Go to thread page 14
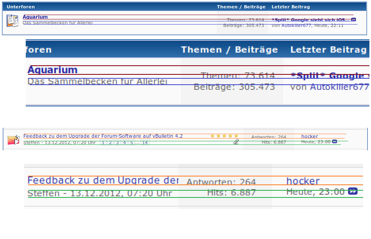The image size is (371, 239). point(145,142)
